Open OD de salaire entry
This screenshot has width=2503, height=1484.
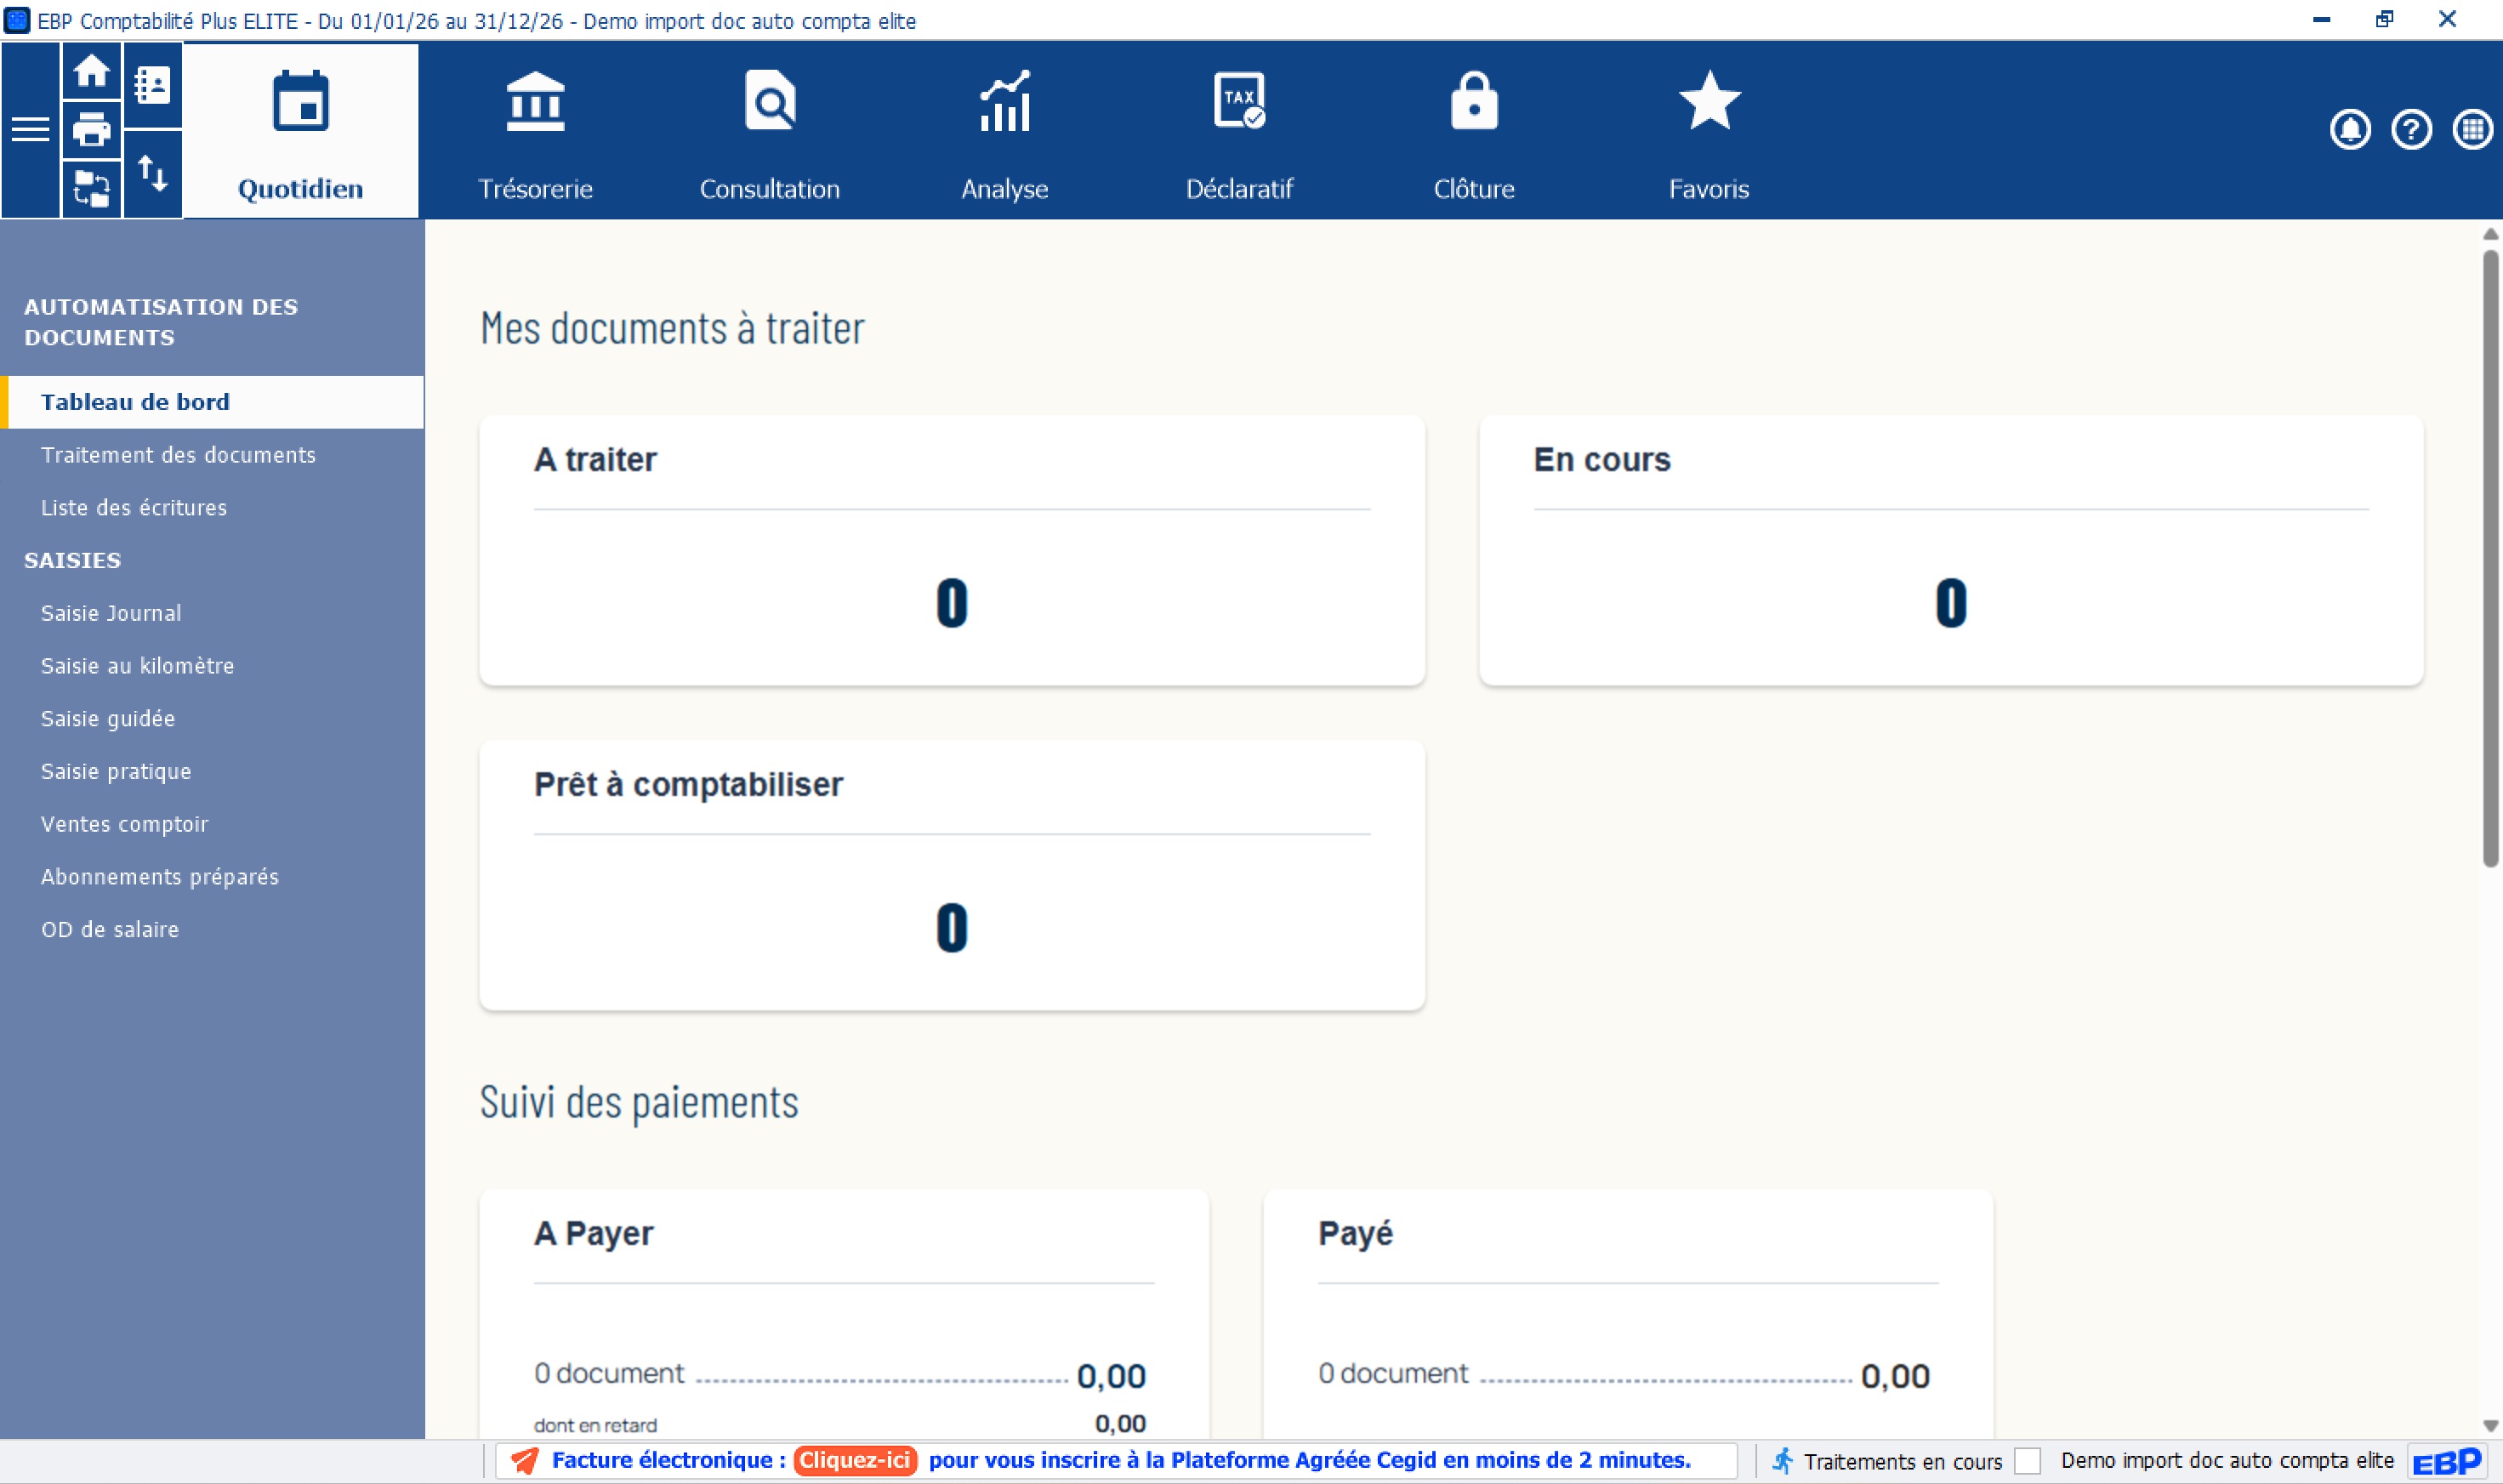click(110, 929)
